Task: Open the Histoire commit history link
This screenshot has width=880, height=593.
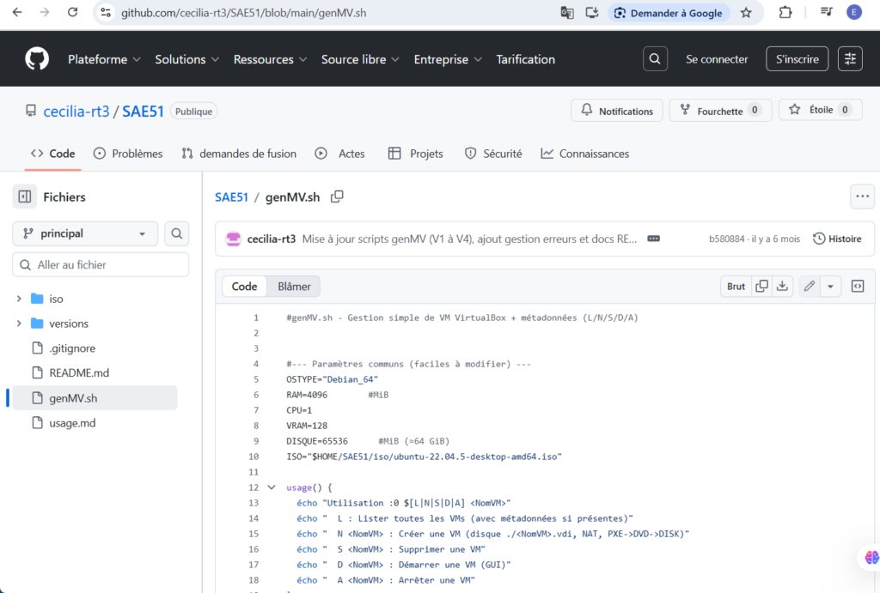Action: [837, 239]
